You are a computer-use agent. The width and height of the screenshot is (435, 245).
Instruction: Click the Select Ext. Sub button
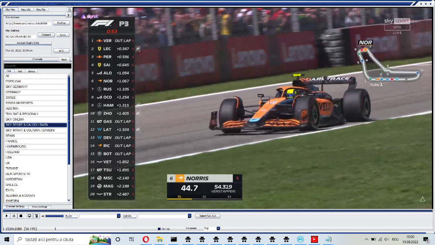click(x=207, y=216)
